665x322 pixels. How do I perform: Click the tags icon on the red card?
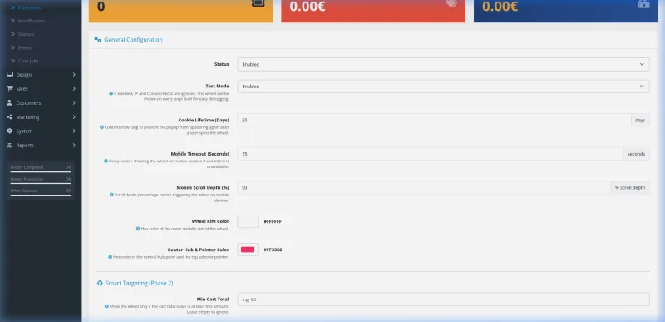point(451,3)
